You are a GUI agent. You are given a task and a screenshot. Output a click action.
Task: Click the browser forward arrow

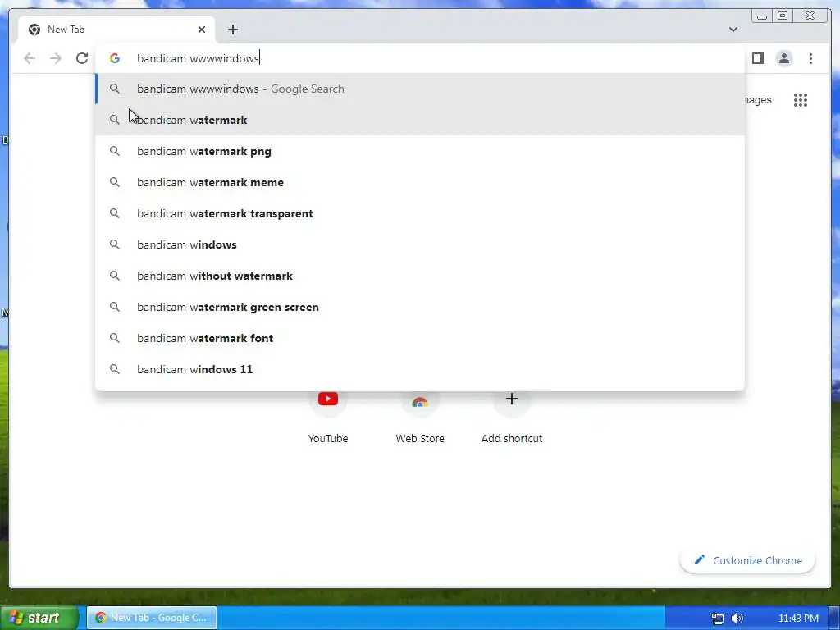(x=56, y=58)
